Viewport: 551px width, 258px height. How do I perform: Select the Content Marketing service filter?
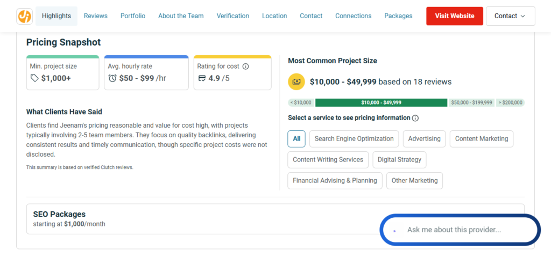(482, 138)
